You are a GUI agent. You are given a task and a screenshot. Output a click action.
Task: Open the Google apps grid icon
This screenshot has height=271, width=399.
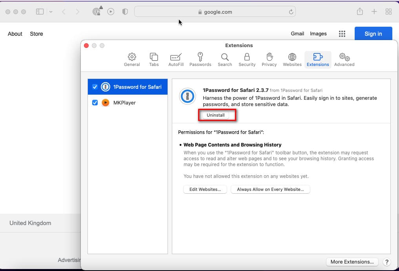point(342,34)
